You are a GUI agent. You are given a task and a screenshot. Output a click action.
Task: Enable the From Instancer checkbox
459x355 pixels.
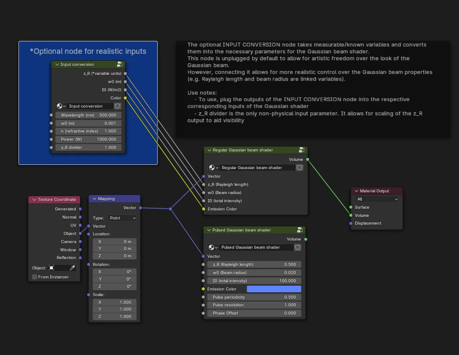pyautogui.click(x=34, y=277)
